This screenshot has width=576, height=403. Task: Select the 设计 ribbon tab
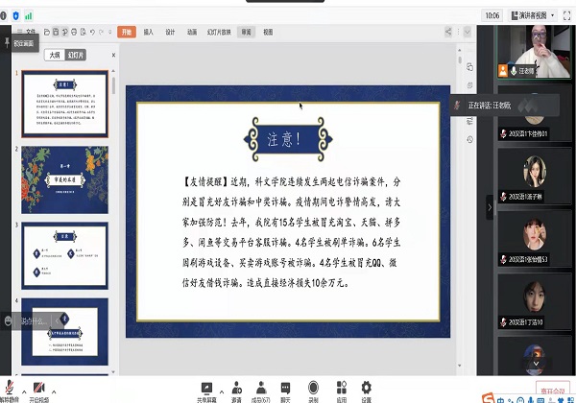pyautogui.click(x=170, y=32)
